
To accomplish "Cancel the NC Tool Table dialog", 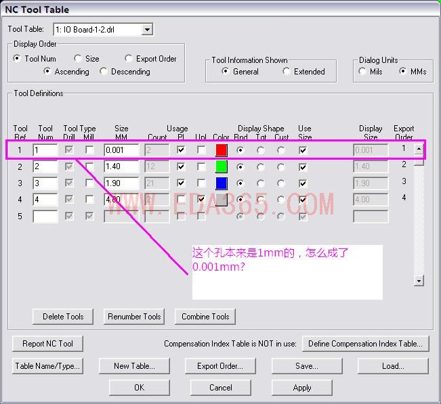I will [x=221, y=388].
